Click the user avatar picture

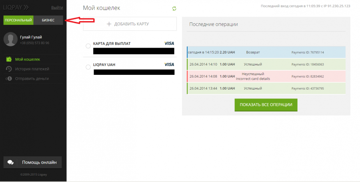pos(10,39)
